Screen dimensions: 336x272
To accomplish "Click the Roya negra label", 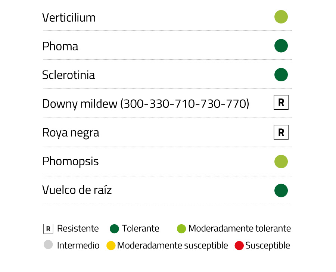I will point(71,132).
